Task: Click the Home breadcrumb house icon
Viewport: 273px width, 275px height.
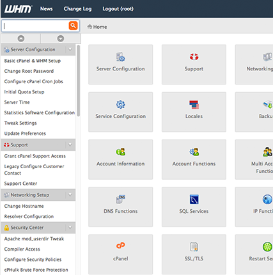Action: tap(90, 27)
